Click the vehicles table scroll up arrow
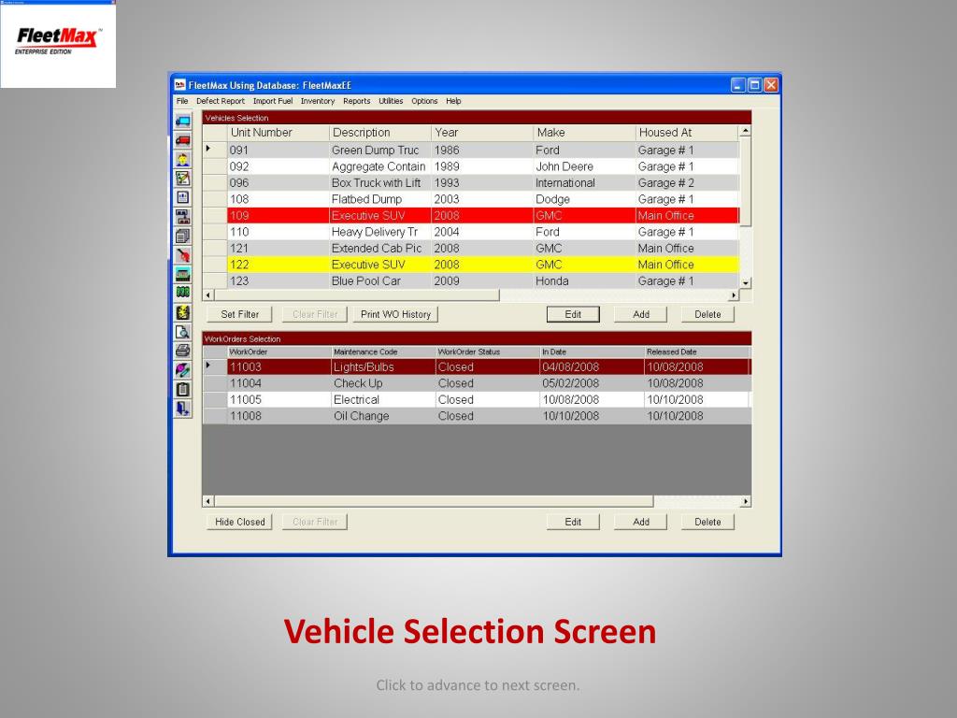Screen dimensions: 957x718 click(x=745, y=131)
